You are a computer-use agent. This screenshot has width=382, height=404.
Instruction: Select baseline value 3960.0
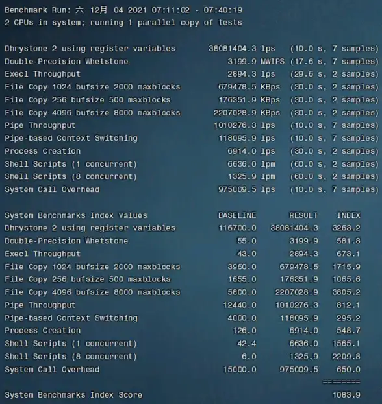242,267
